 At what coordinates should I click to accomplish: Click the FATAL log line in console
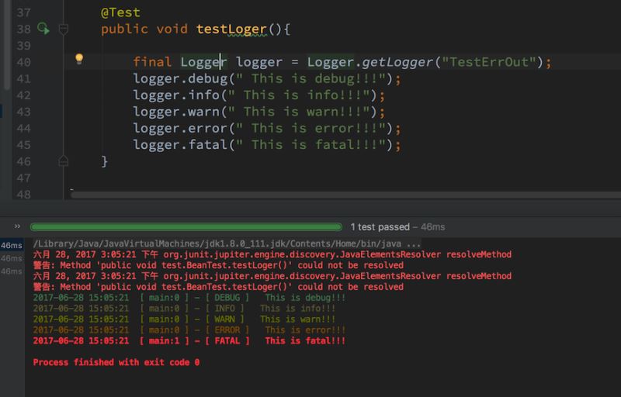coord(189,340)
